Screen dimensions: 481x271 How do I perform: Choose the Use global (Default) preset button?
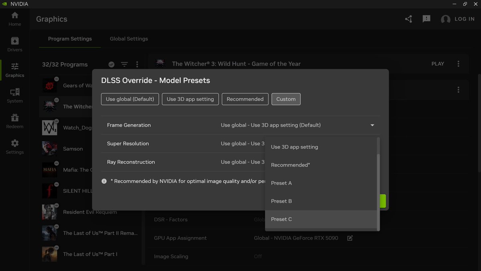click(130, 99)
